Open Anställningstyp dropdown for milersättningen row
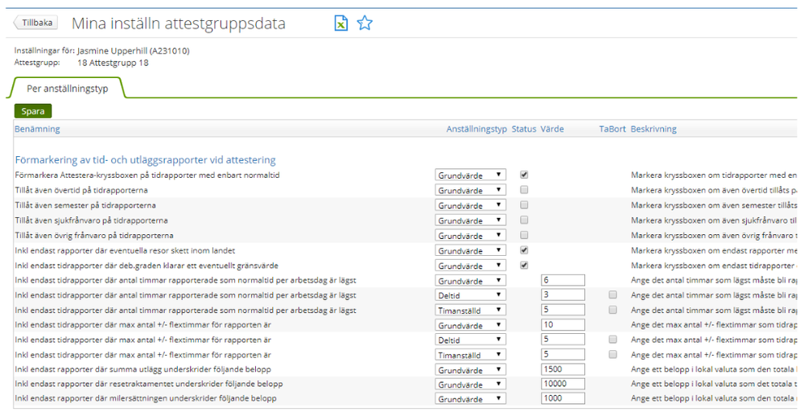 click(x=471, y=399)
